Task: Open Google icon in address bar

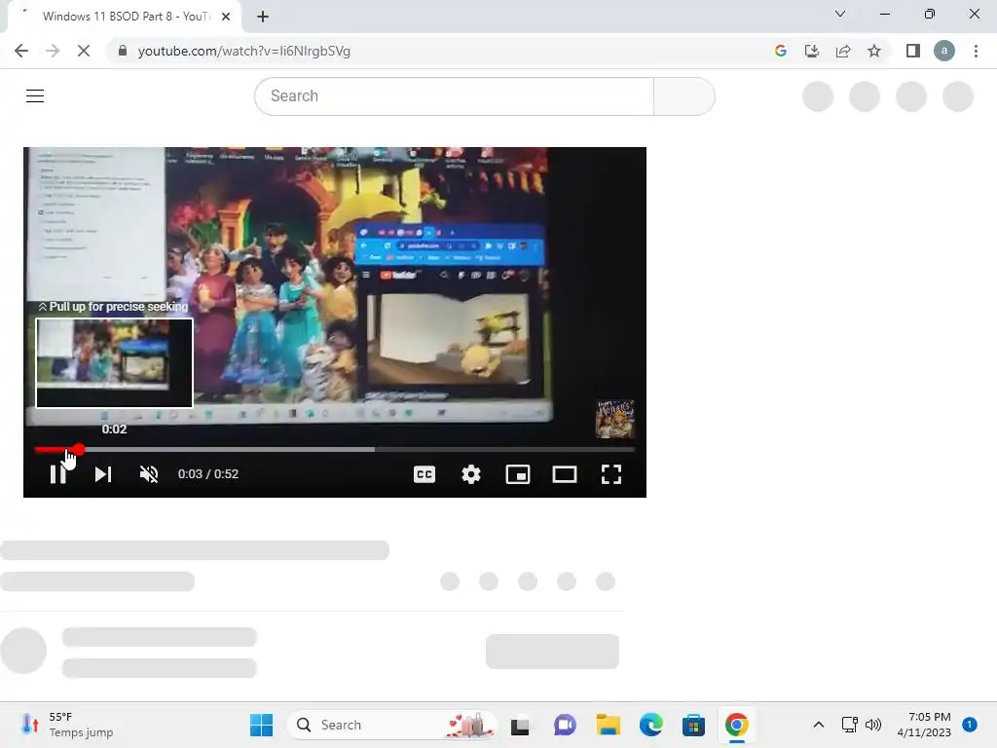Action: point(781,51)
